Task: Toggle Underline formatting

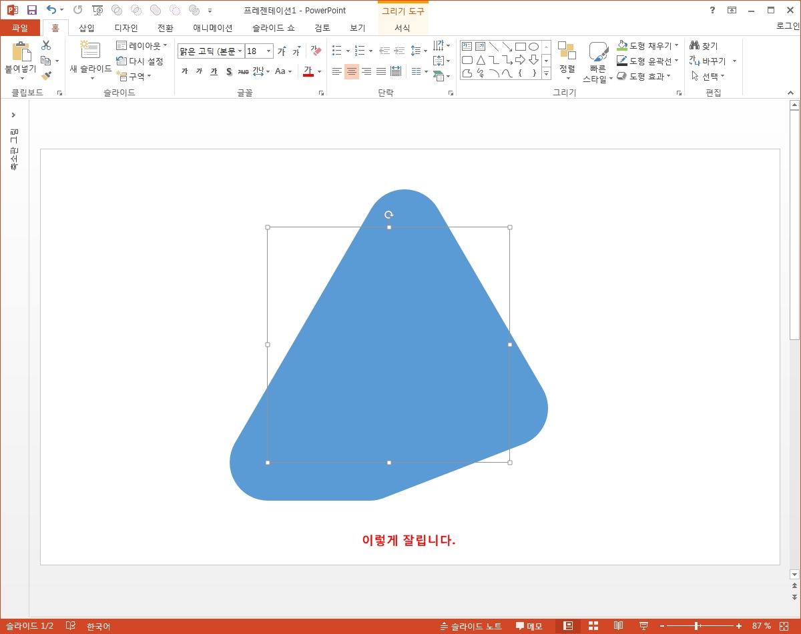Action: click(214, 71)
